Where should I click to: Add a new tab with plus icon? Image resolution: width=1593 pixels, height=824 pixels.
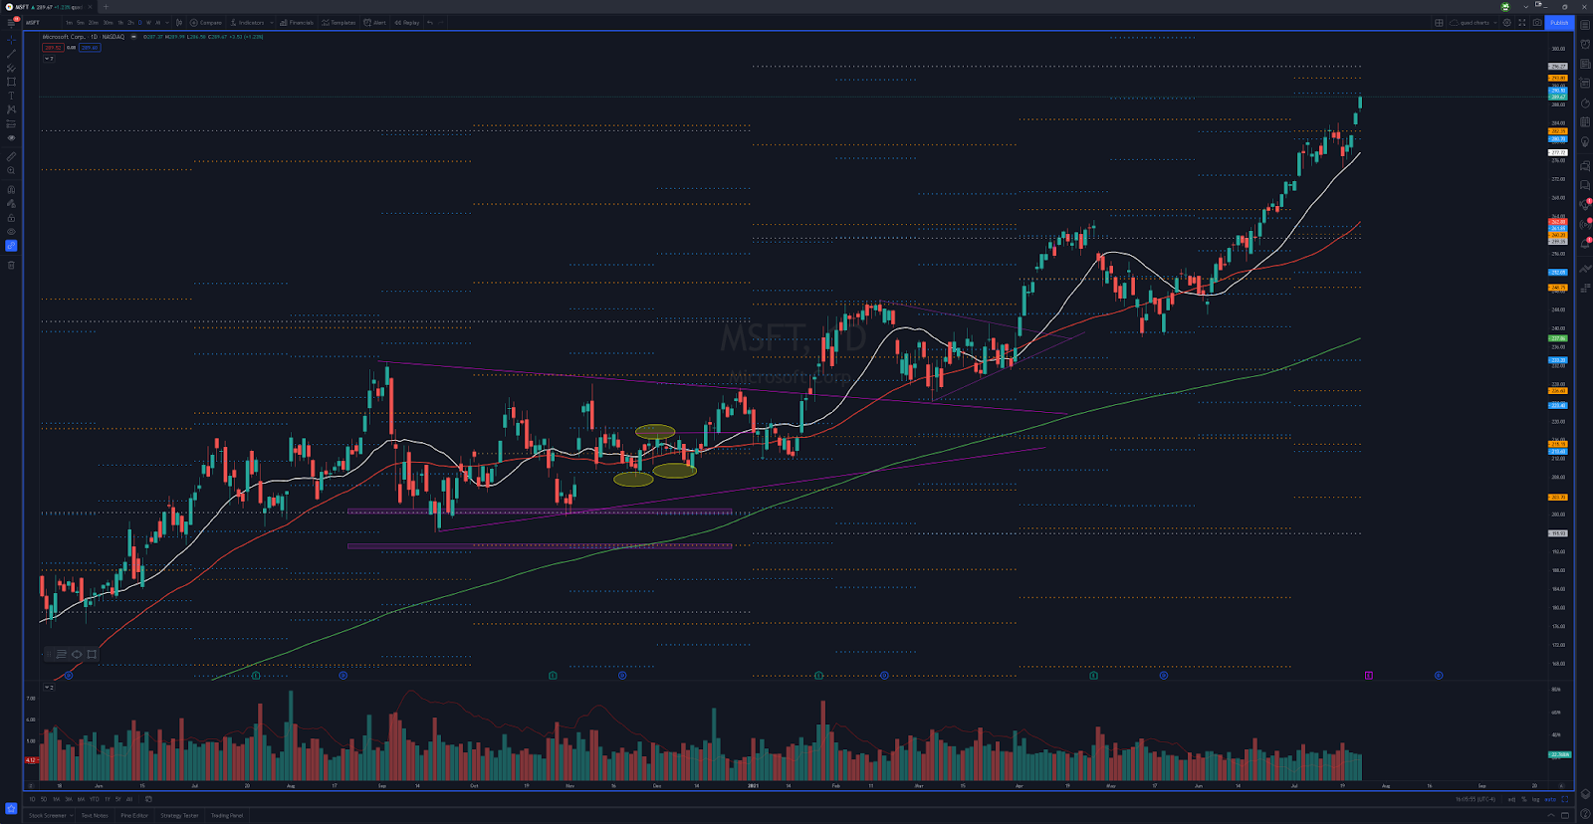[x=106, y=7]
